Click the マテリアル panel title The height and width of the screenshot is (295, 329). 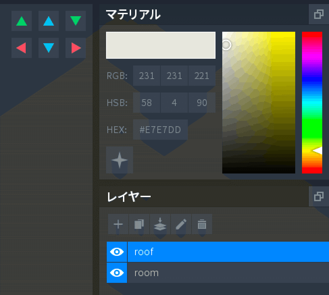click(x=133, y=15)
